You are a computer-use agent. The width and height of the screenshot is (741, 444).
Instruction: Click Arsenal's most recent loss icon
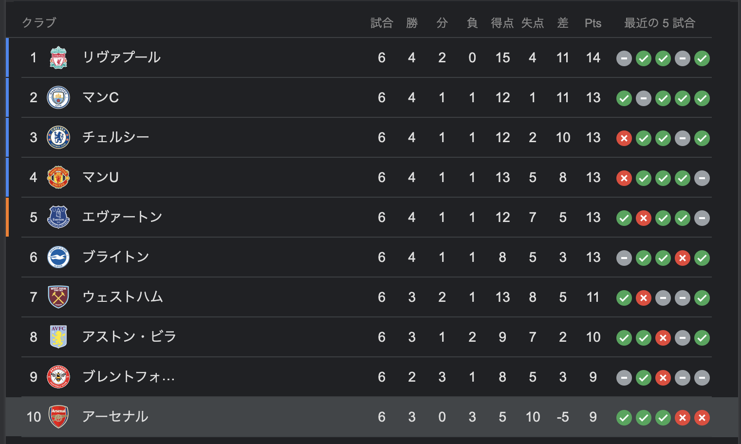click(702, 418)
